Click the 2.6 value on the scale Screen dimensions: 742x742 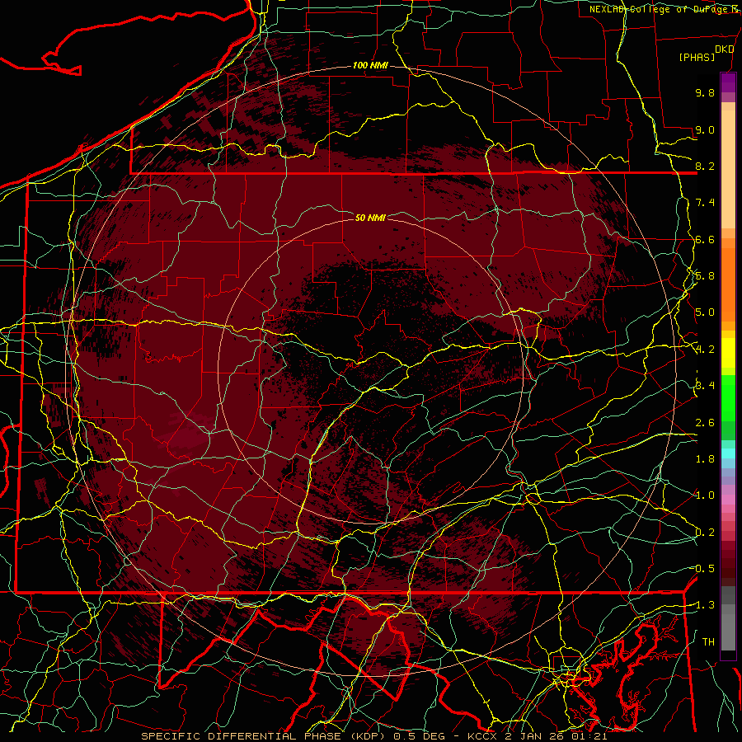click(705, 422)
